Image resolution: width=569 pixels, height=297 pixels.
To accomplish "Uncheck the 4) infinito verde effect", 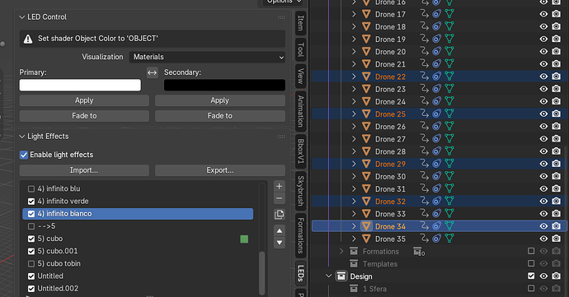I will tap(31, 202).
